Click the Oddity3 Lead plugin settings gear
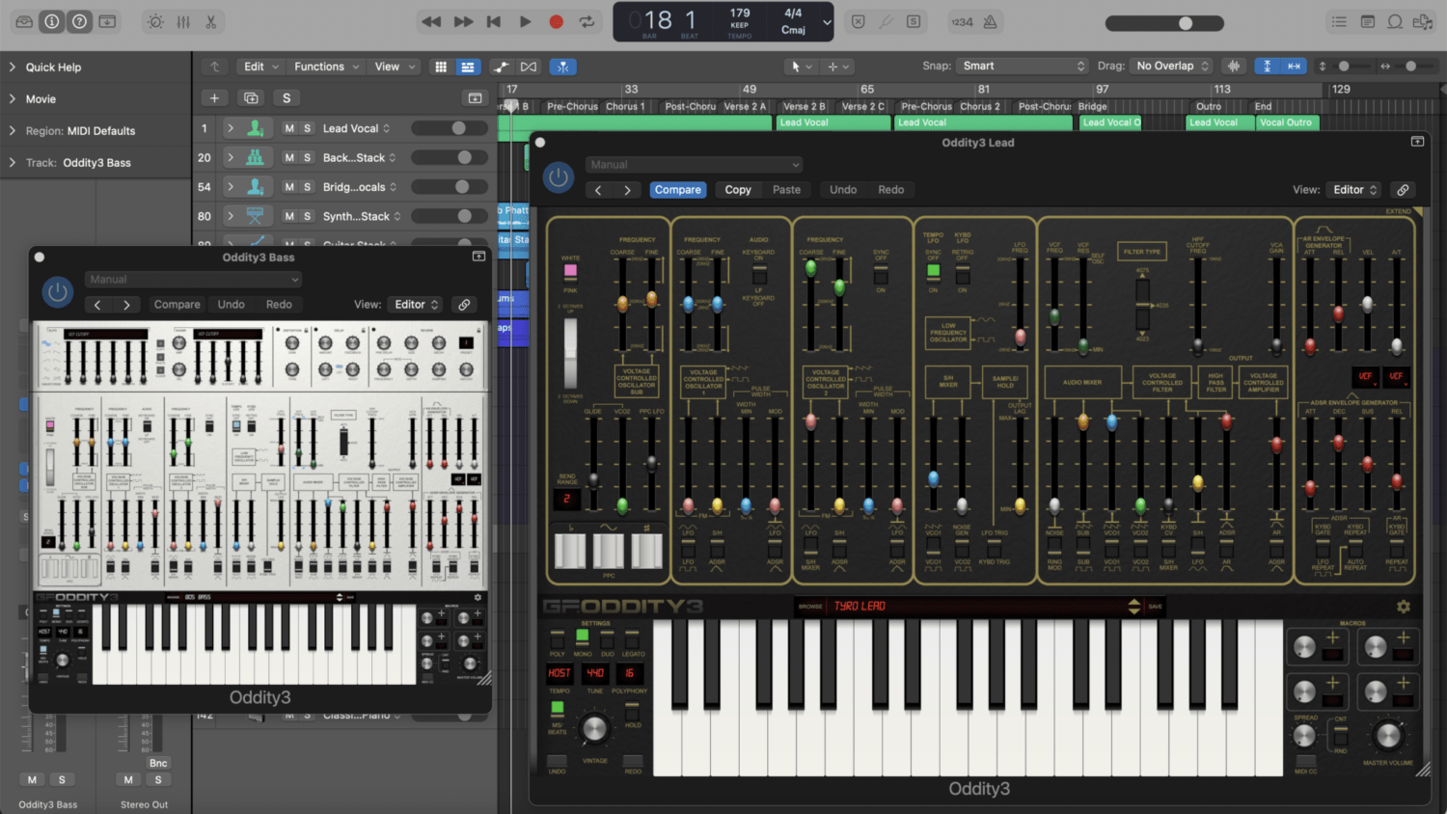 (x=1405, y=606)
